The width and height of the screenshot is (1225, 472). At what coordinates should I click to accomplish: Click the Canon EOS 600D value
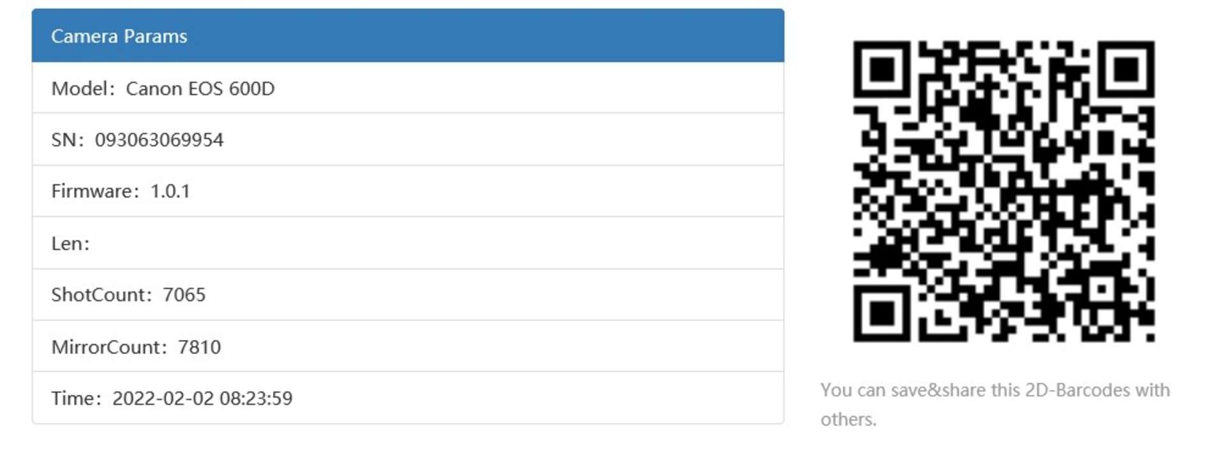(x=200, y=88)
